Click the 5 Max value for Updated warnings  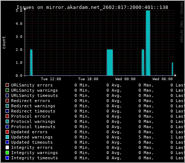tap(146, 137)
